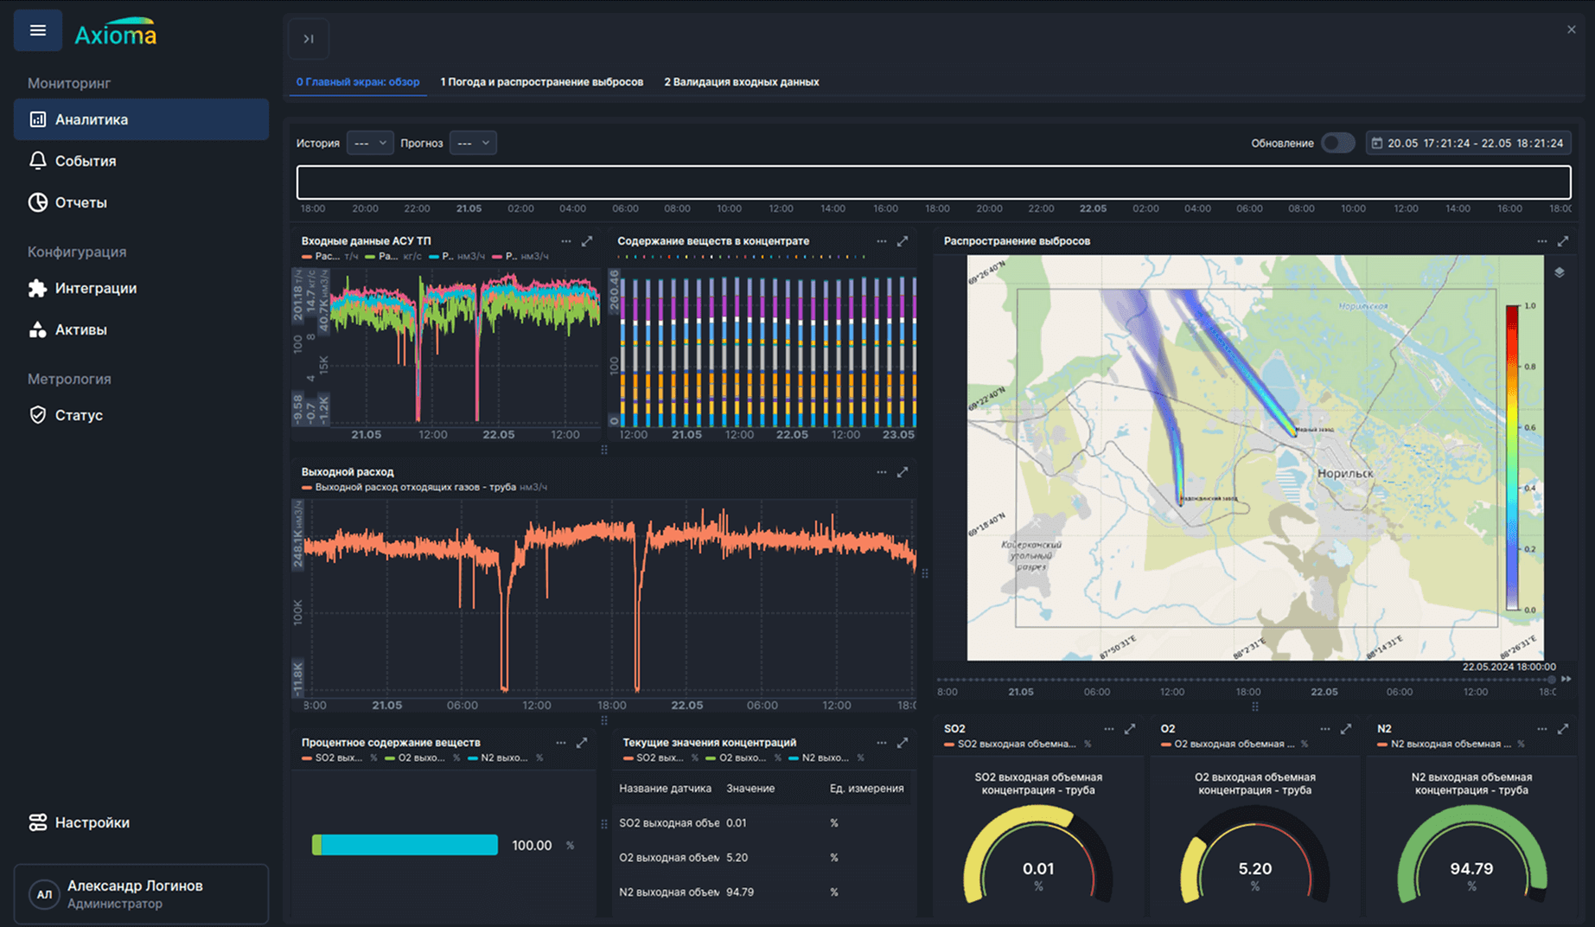Expand the N2 gauge panel to fullscreen

tap(1563, 729)
